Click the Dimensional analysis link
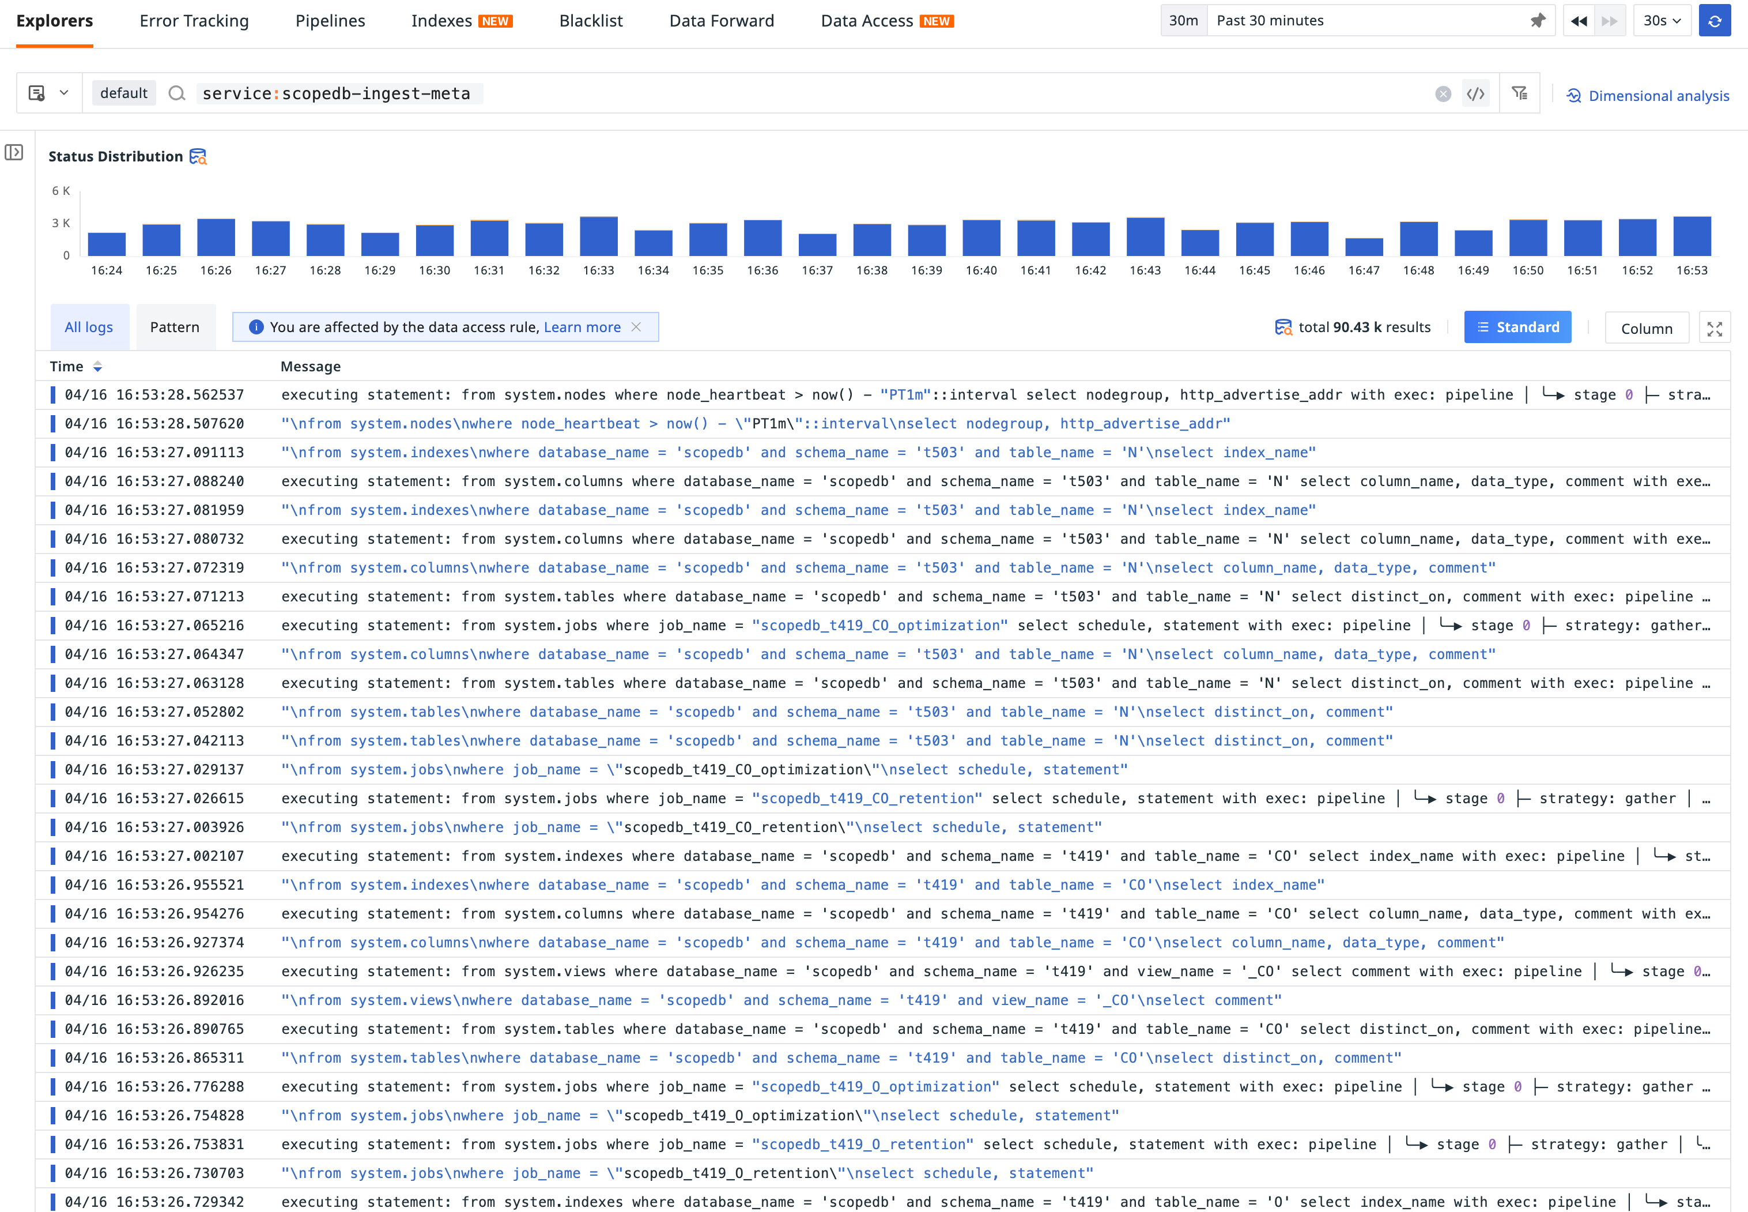This screenshot has height=1212, width=1748. [1659, 96]
